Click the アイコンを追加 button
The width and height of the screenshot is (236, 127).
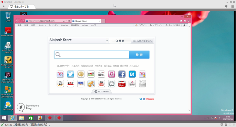click(101, 92)
